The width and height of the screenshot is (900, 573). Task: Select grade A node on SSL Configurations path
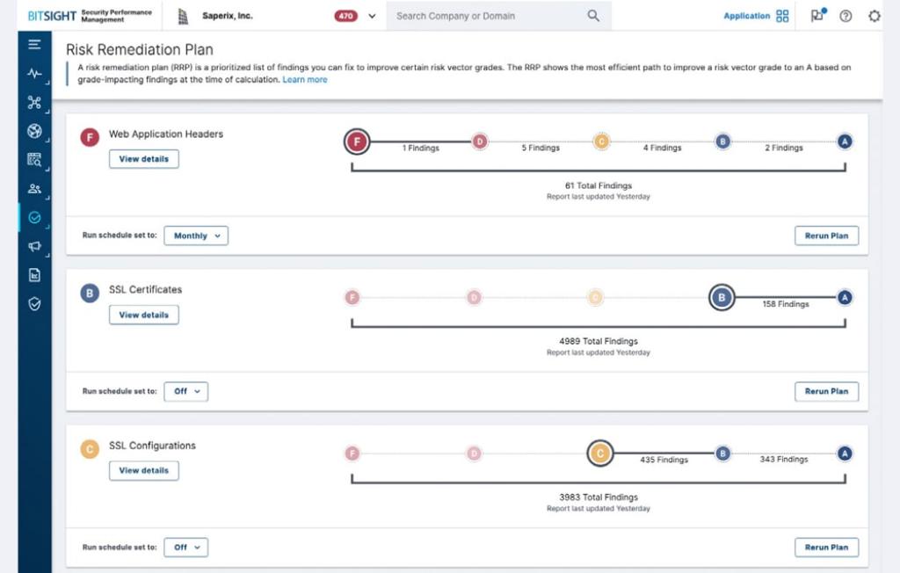844,453
